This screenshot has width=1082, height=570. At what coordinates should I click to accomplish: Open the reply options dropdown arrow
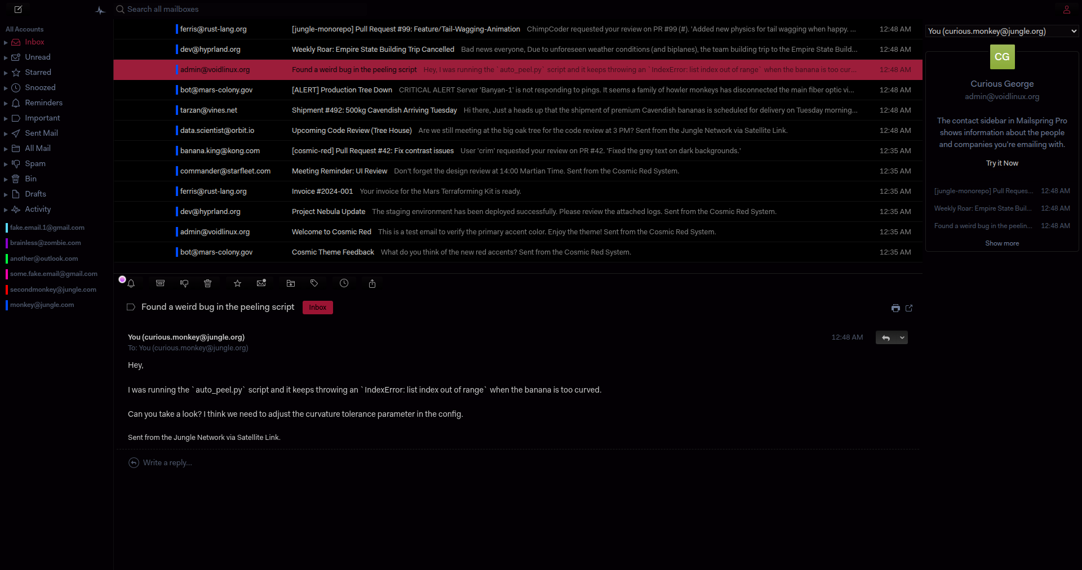coord(902,338)
